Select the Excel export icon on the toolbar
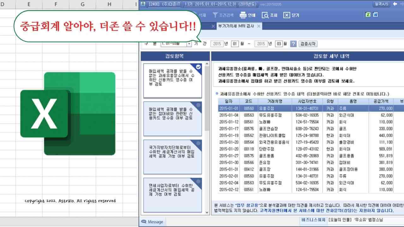Image resolution: width=404 pixels, height=227 pixels. tap(368, 14)
